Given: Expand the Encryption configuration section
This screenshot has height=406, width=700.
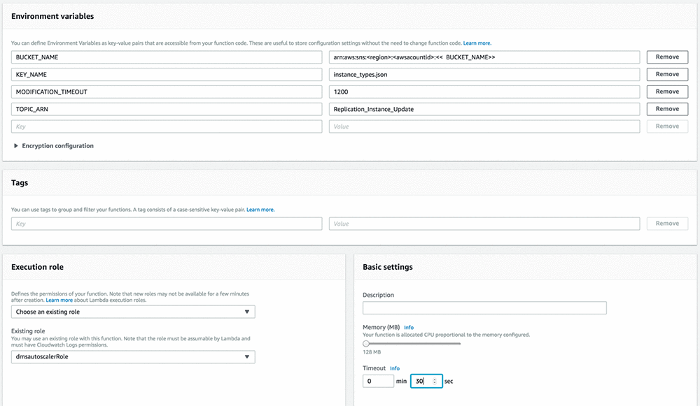Looking at the screenshot, I should click(x=53, y=146).
